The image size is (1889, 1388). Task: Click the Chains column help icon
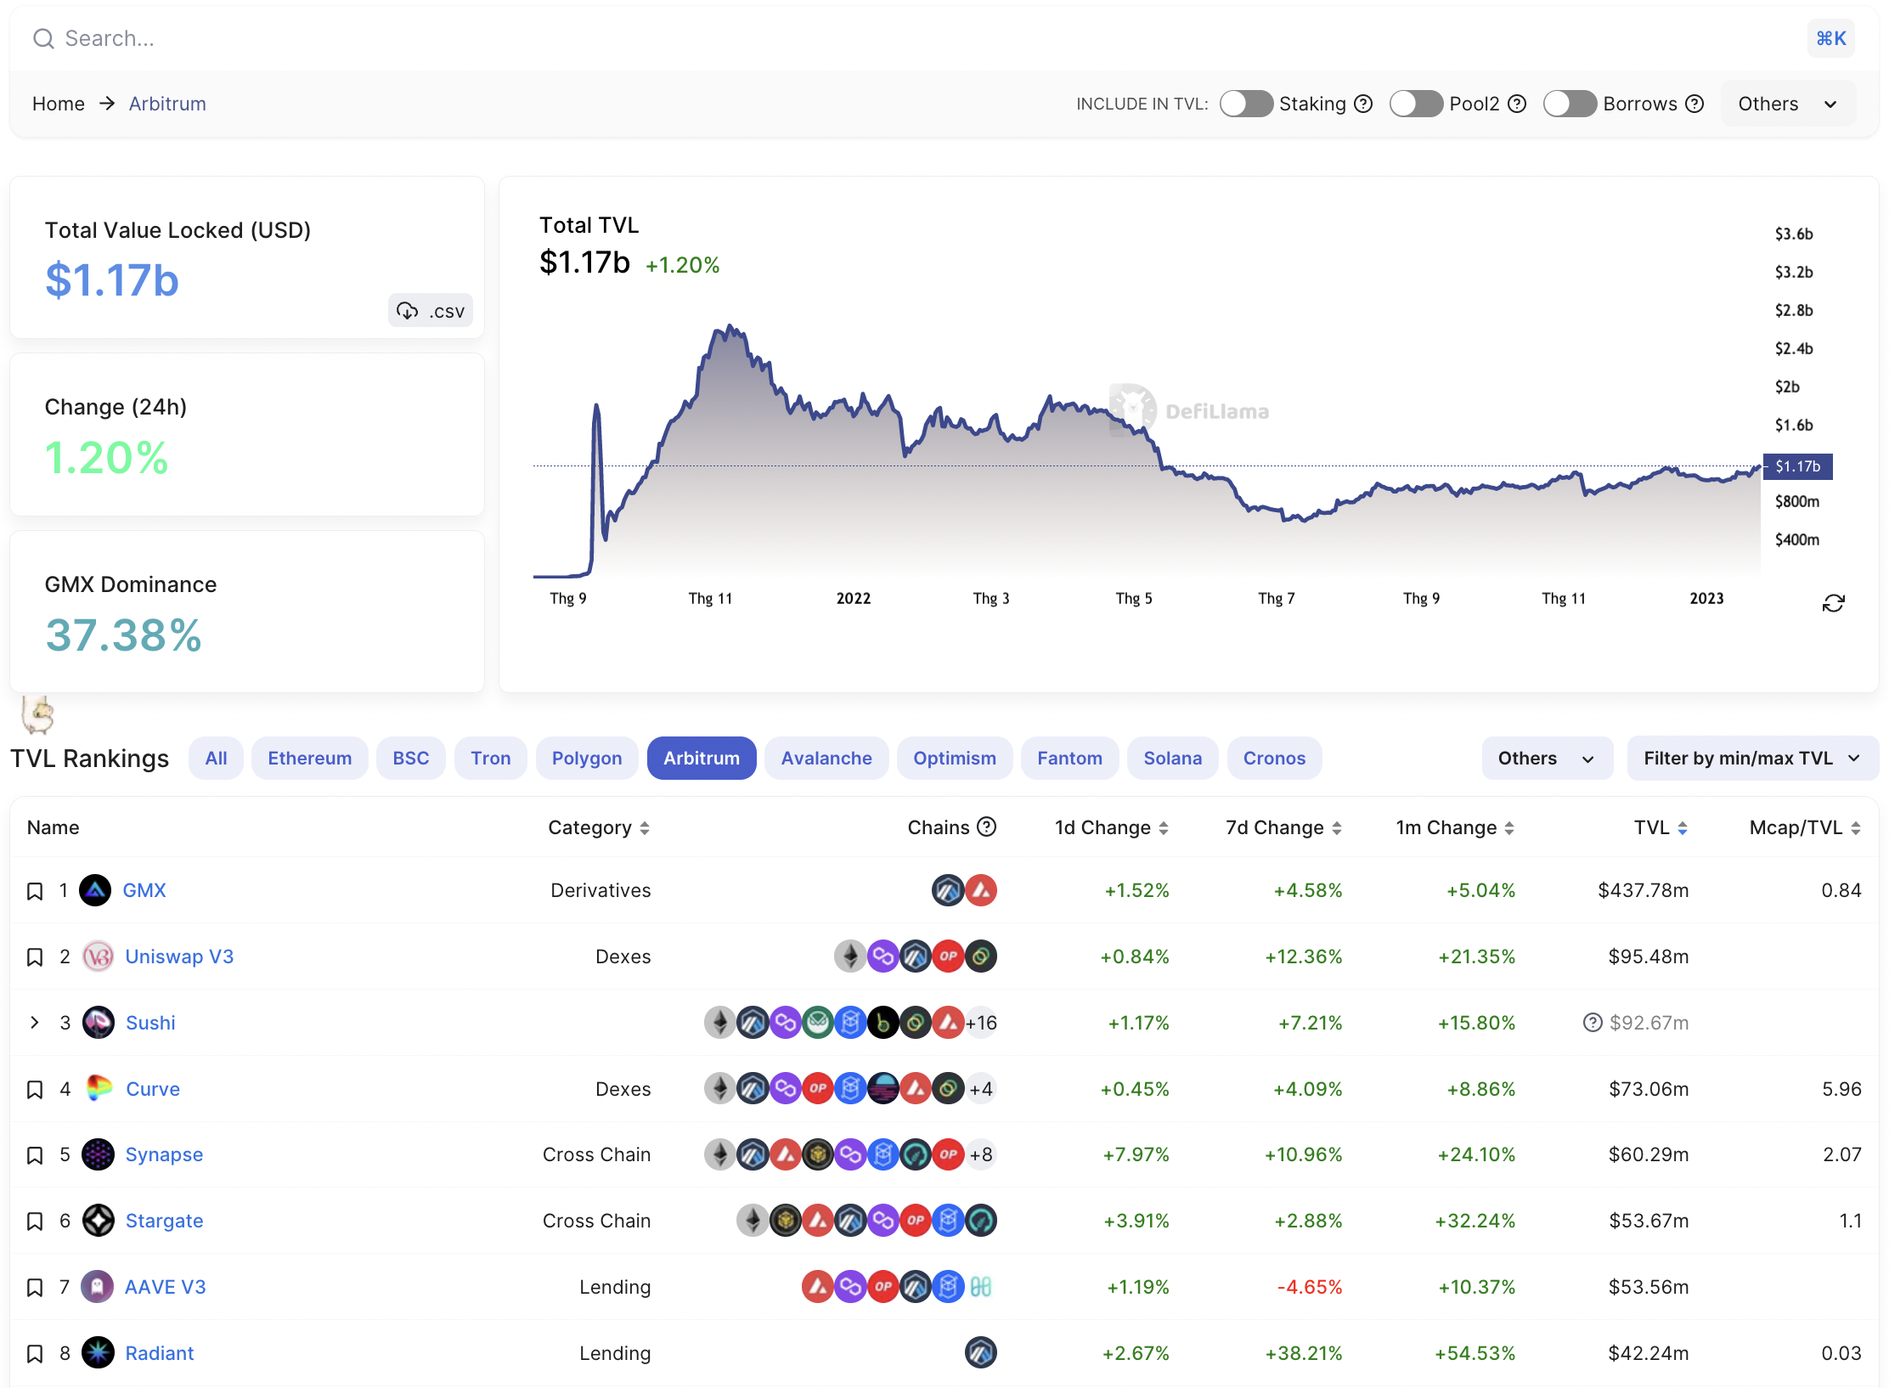coord(986,827)
